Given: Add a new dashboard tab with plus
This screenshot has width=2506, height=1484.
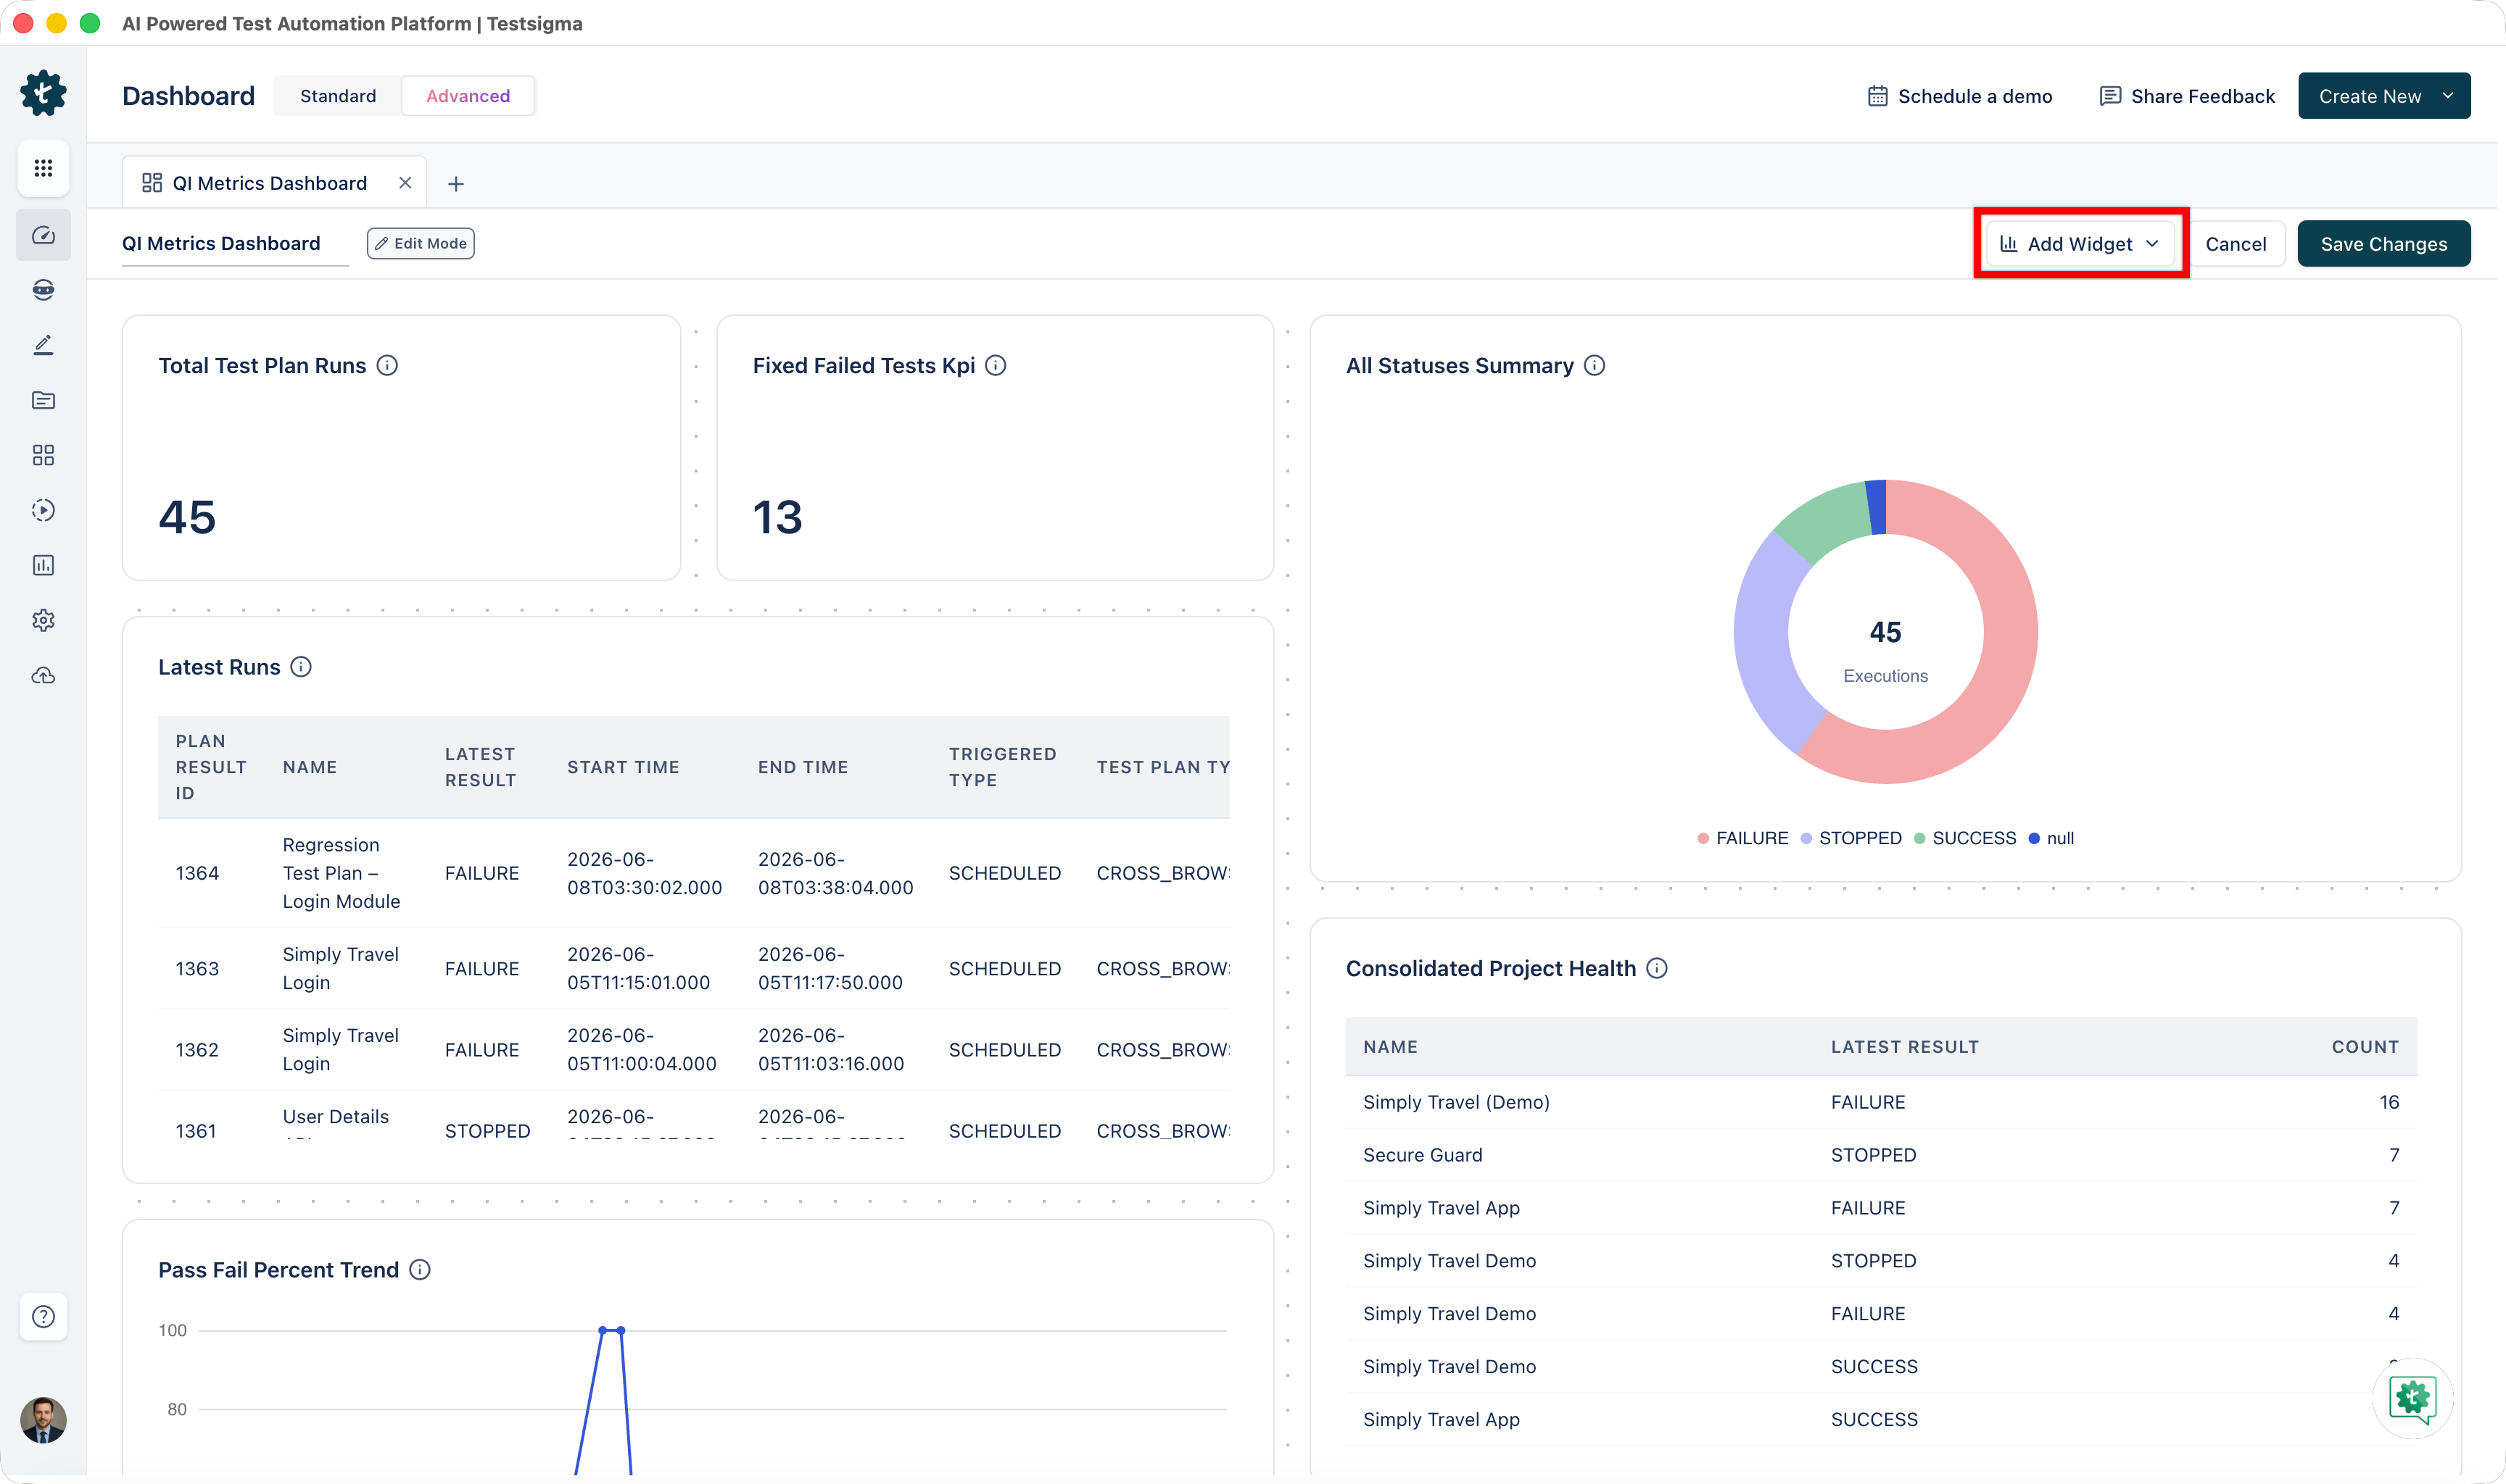Looking at the screenshot, I should [455, 184].
